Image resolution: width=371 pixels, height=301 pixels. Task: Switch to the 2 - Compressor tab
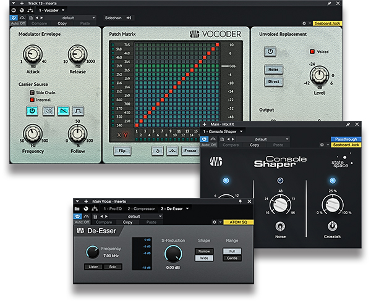[141, 208]
